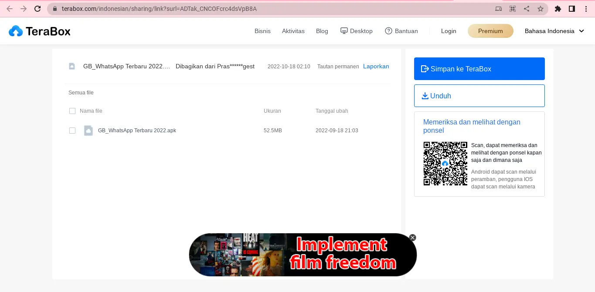The height and width of the screenshot is (292, 595).
Task: Tick the select-all checkbox beside Nama file
Action: (x=72, y=111)
